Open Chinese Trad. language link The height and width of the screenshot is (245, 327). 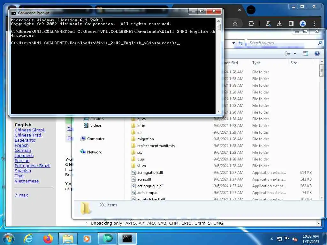coord(28,135)
